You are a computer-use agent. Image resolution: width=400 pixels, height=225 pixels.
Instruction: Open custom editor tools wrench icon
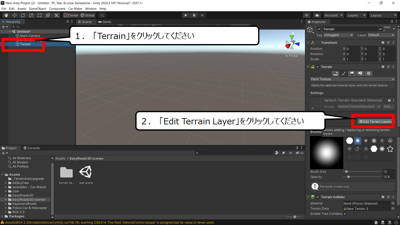coord(57,15)
